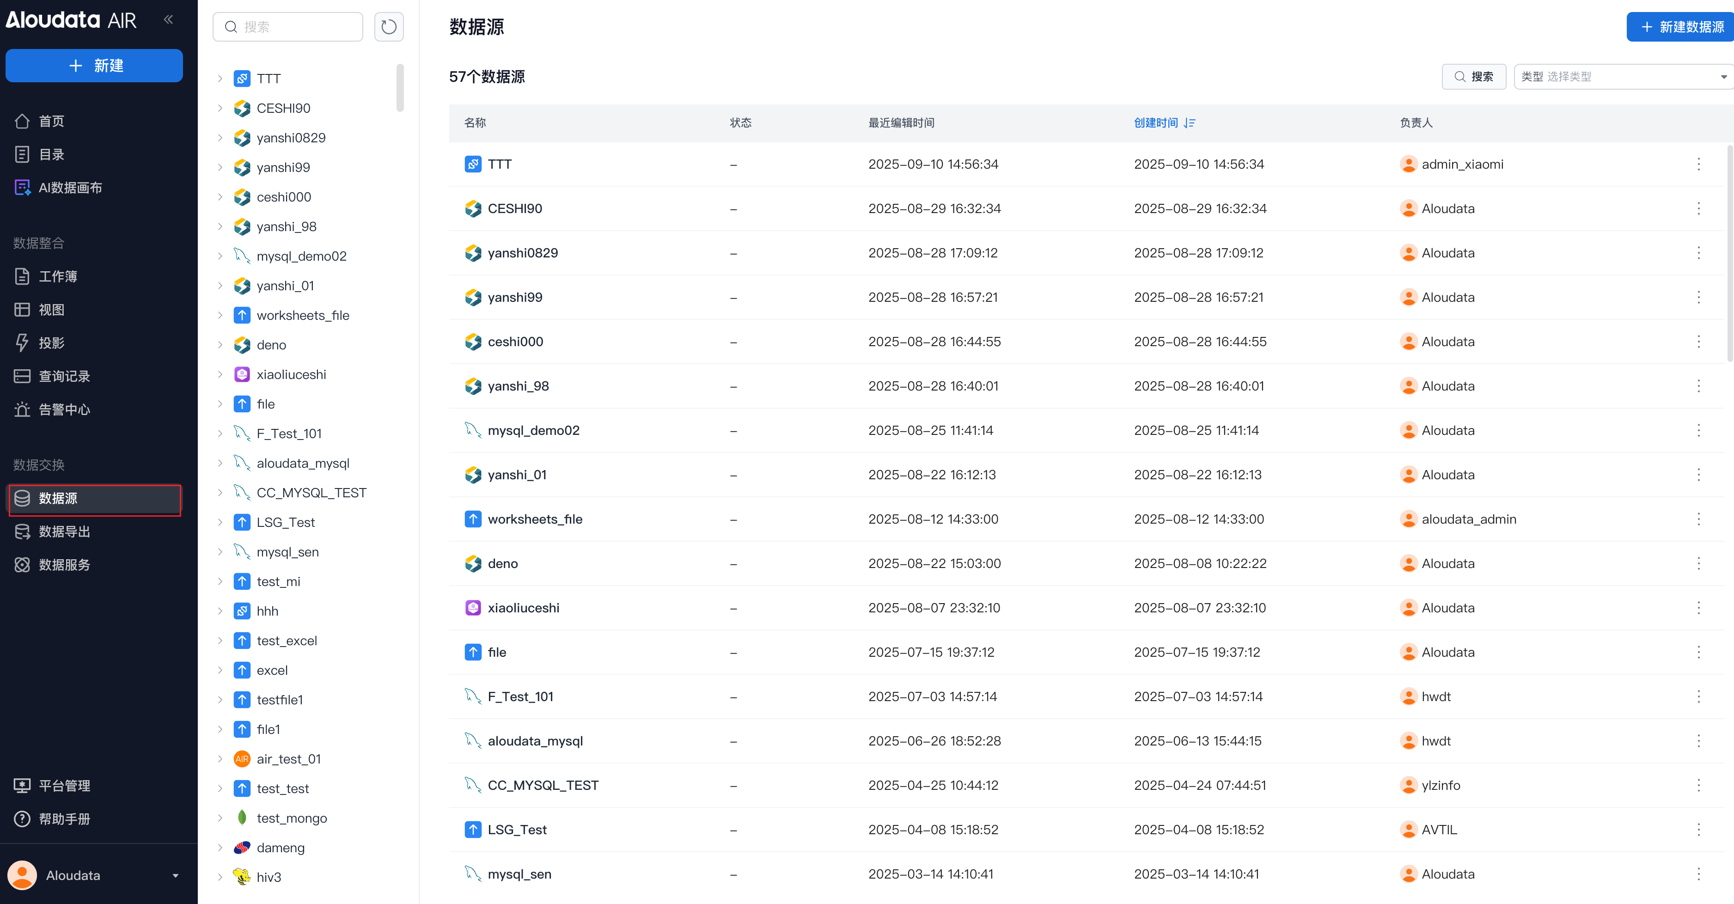Expand the air_test_01 tree node

point(220,758)
